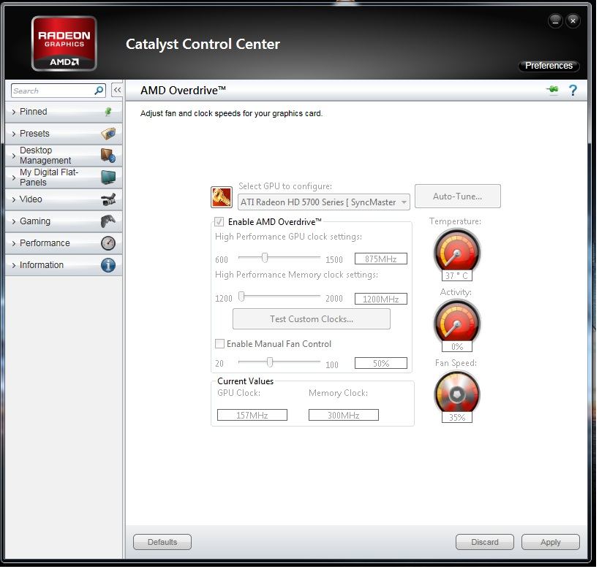Image resolution: width=599 pixels, height=569 pixels.
Task: Minimize the Catalyst Control Center window
Action: tap(555, 20)
